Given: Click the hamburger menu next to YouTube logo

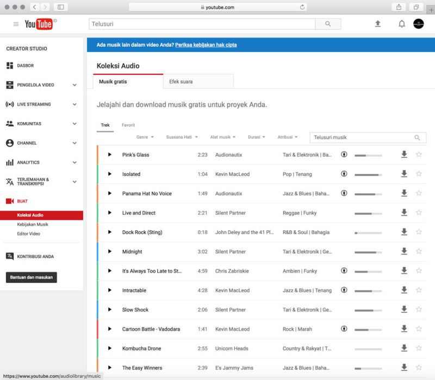Looking at the screenshot, I should (15, 23).
